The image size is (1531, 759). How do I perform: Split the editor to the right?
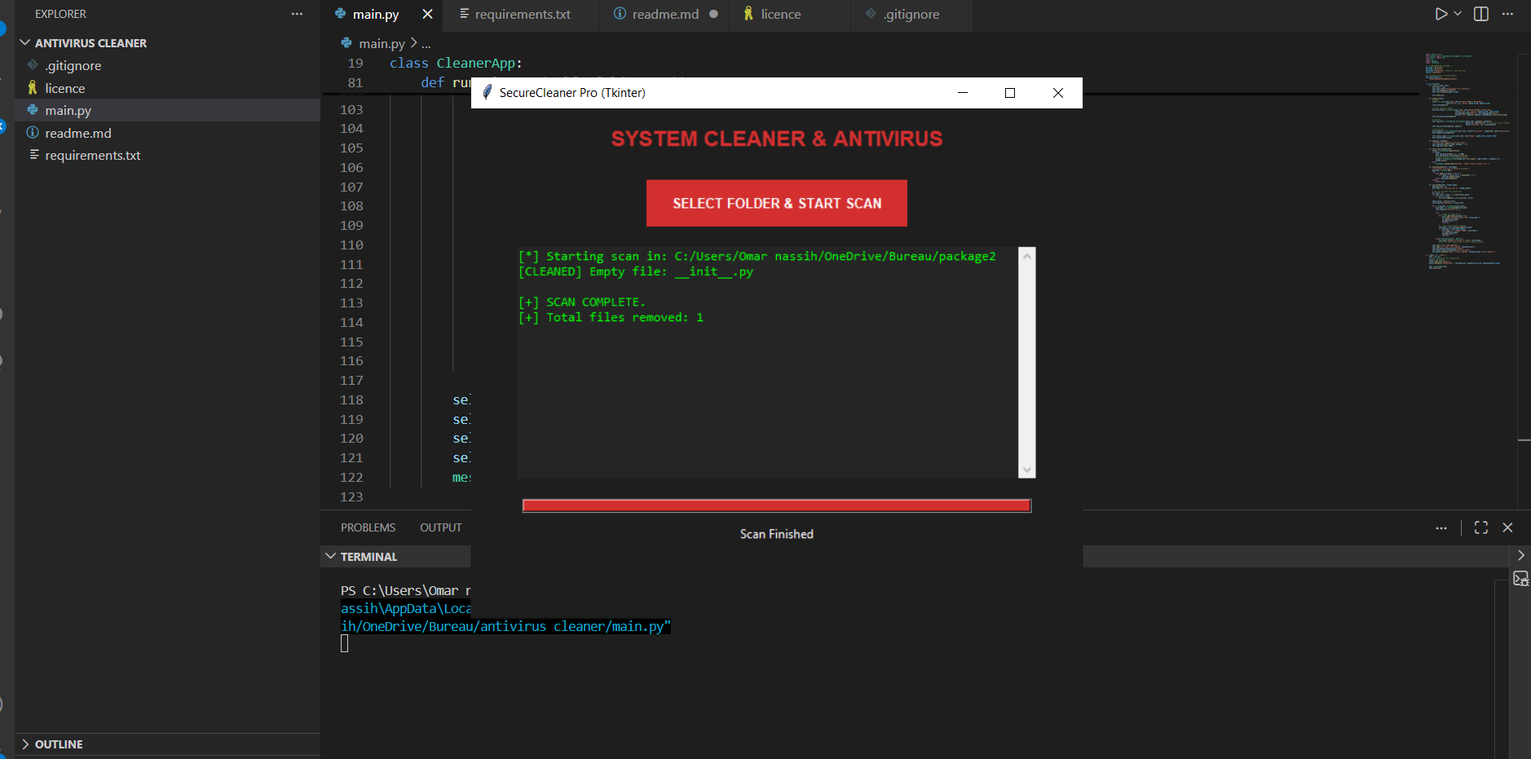pos(1481,14)
